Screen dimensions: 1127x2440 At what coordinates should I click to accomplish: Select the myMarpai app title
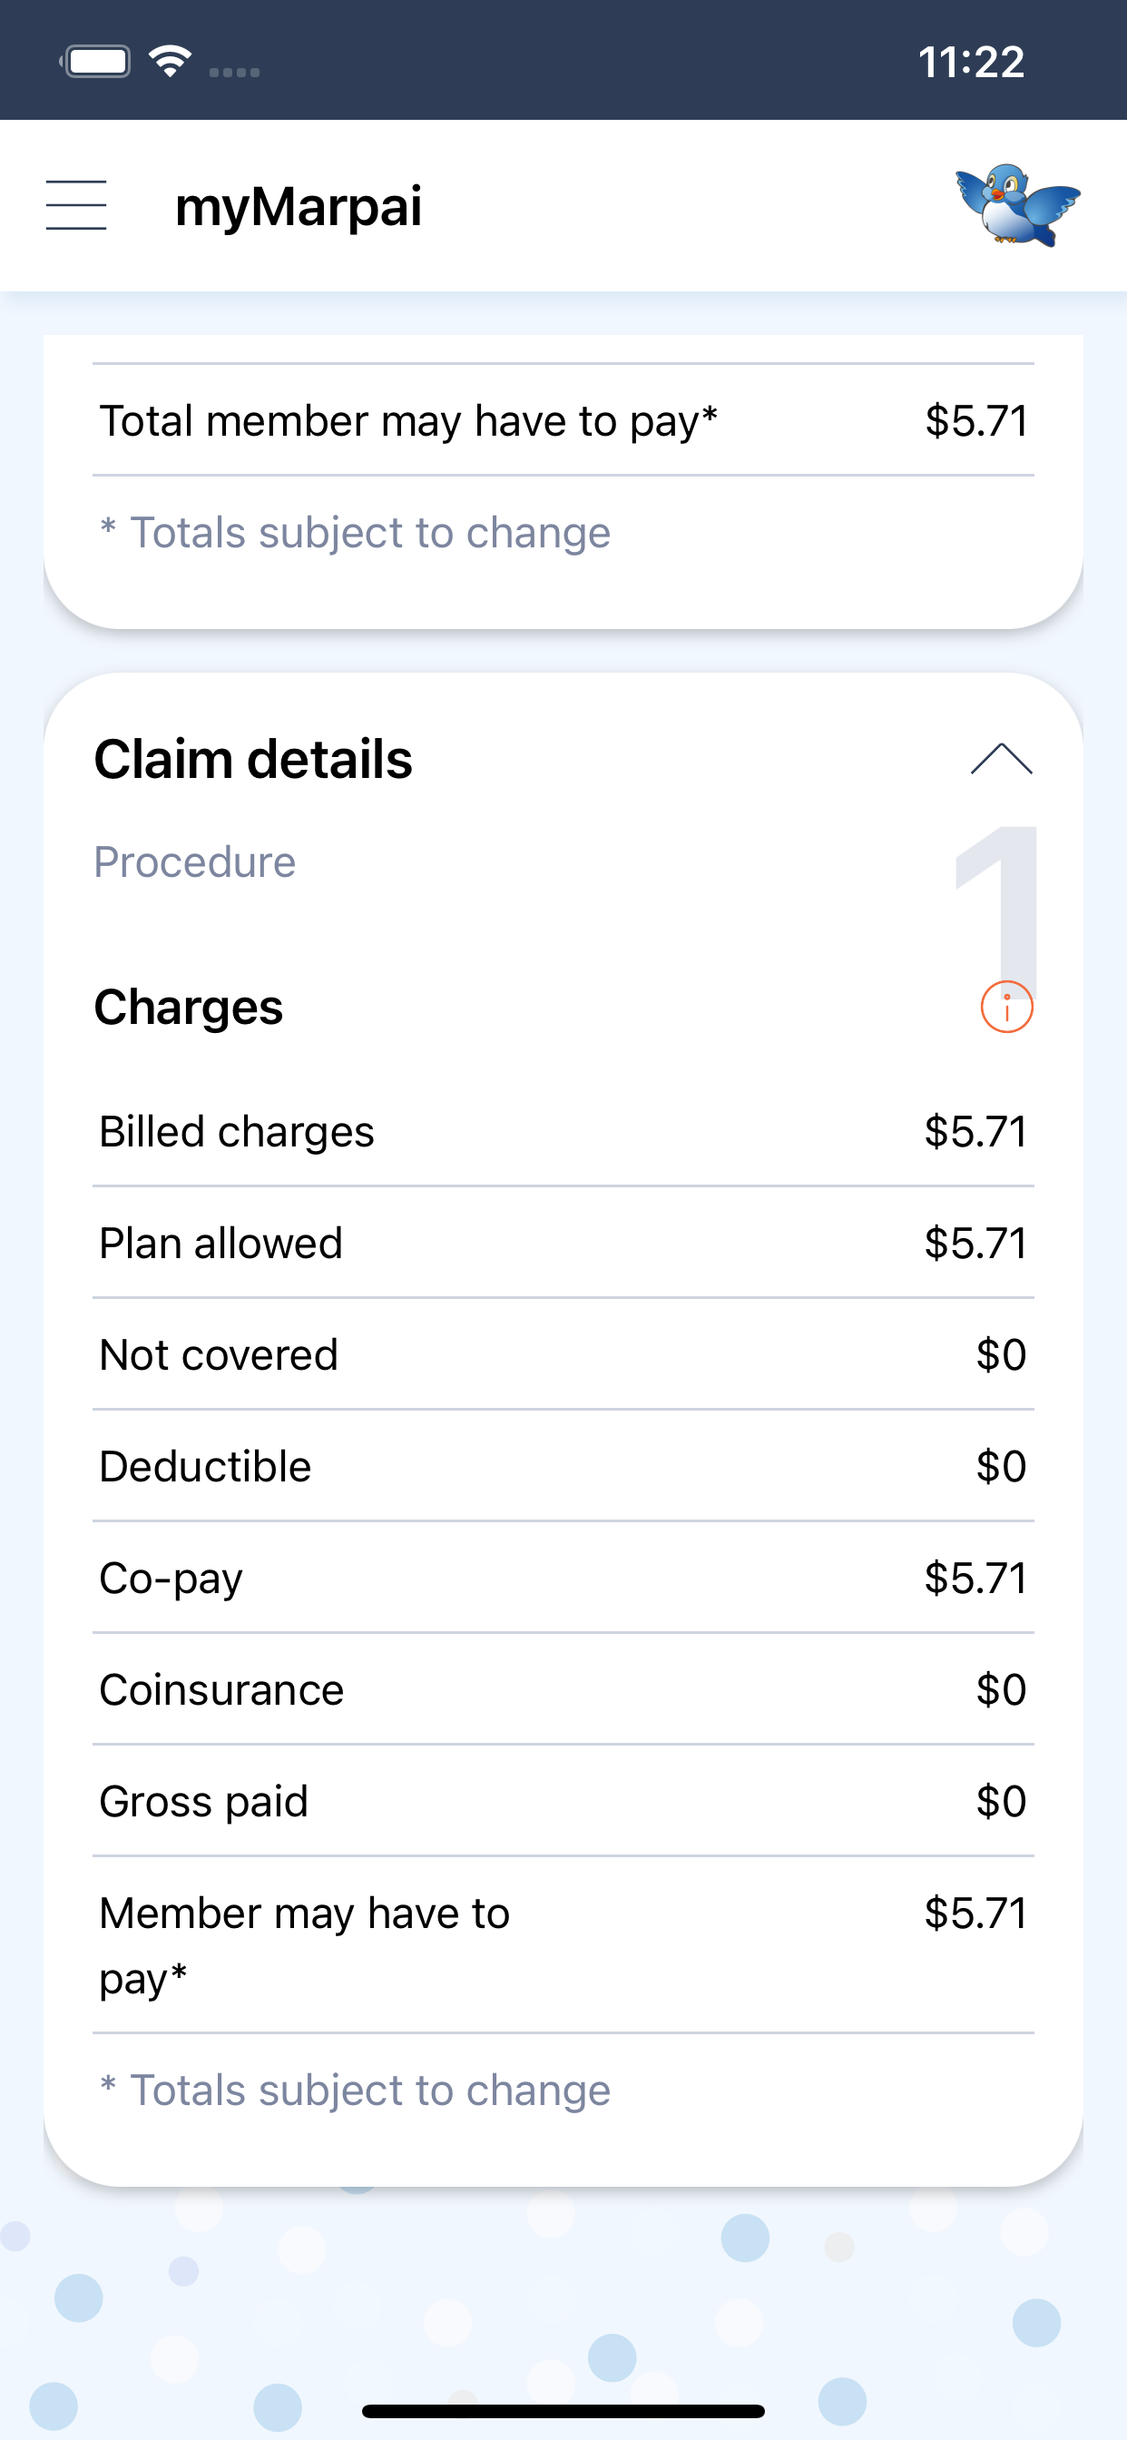(x=299, y=206)
